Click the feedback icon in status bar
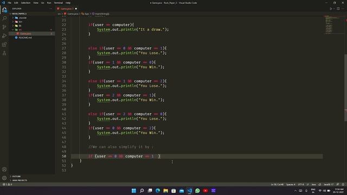This screenshot has width=347, height=195. pyautogui.click(x=338, y=184)
